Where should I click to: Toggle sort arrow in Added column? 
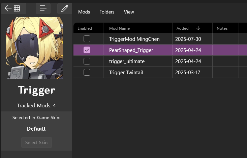click(198, 28)
